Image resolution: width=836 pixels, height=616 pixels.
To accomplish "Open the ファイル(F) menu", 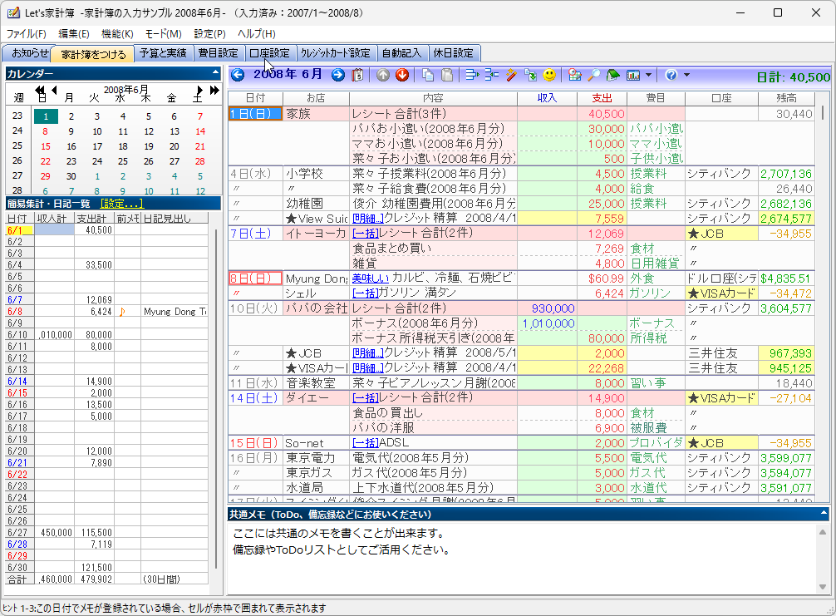I will pyautogui.click(x=24, y=34).
